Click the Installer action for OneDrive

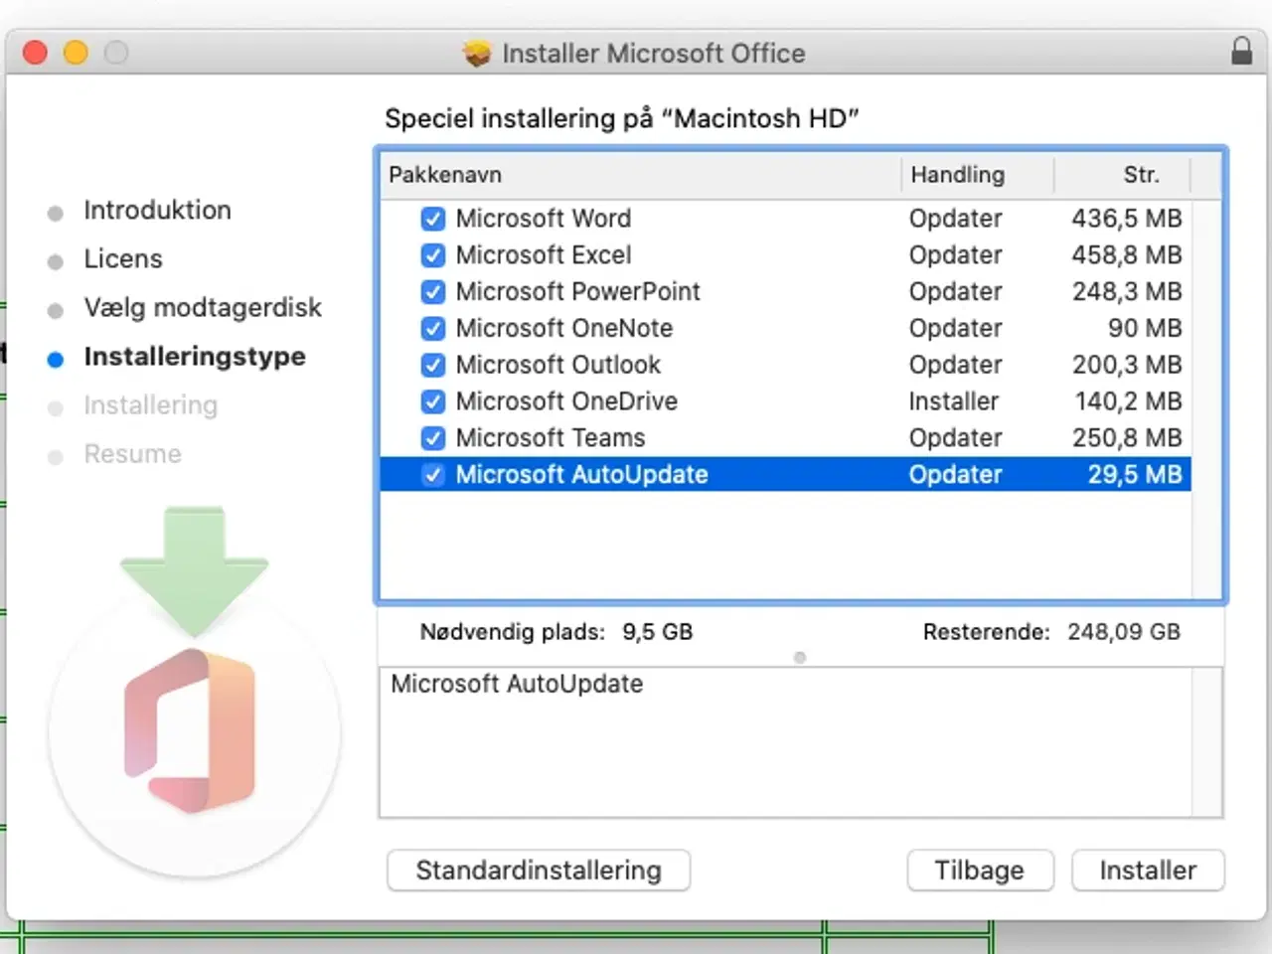[954, 401]
